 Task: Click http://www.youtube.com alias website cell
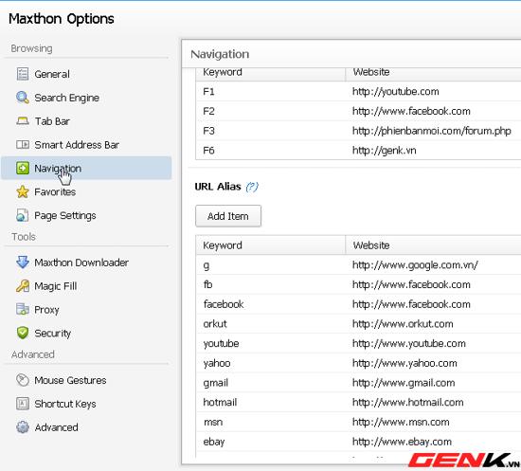tap(409, 344)
